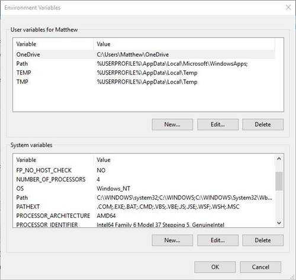Select the OS system variable row

[x=144, y=188]
